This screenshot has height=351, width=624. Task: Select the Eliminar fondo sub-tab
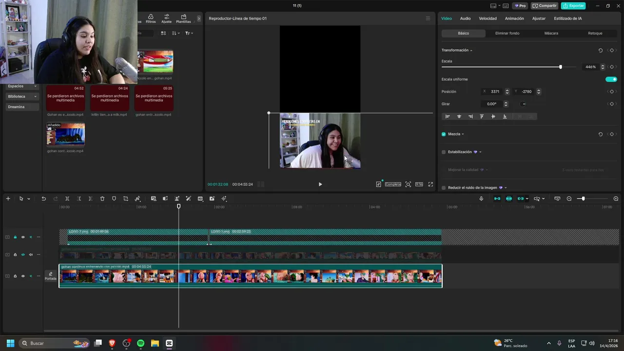coord(507,33)
